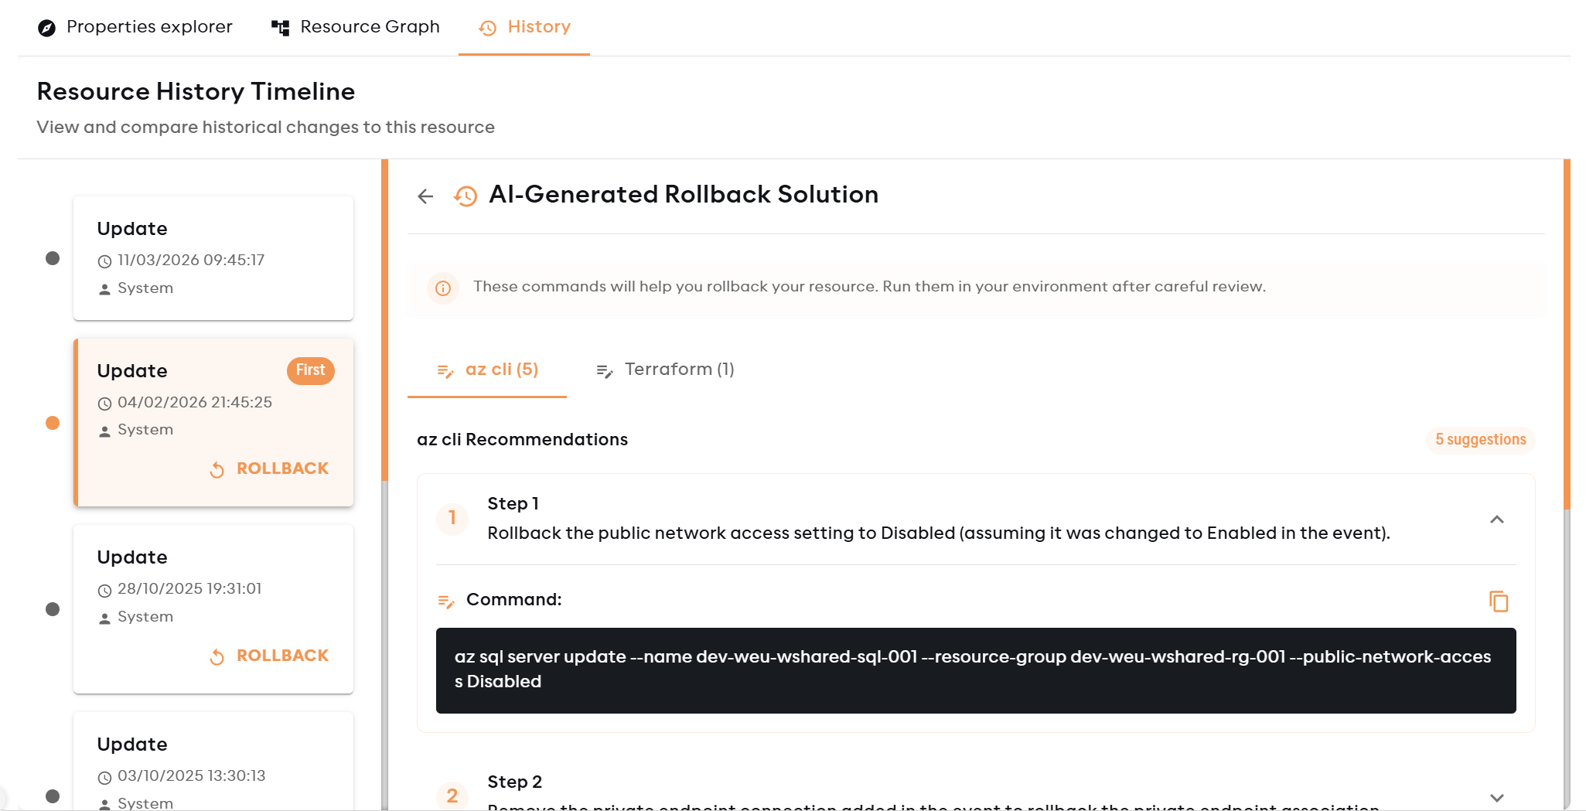Click the info icon in the warning banner
The height and width of the screenshot is (811, 1586).
point(442,288)
